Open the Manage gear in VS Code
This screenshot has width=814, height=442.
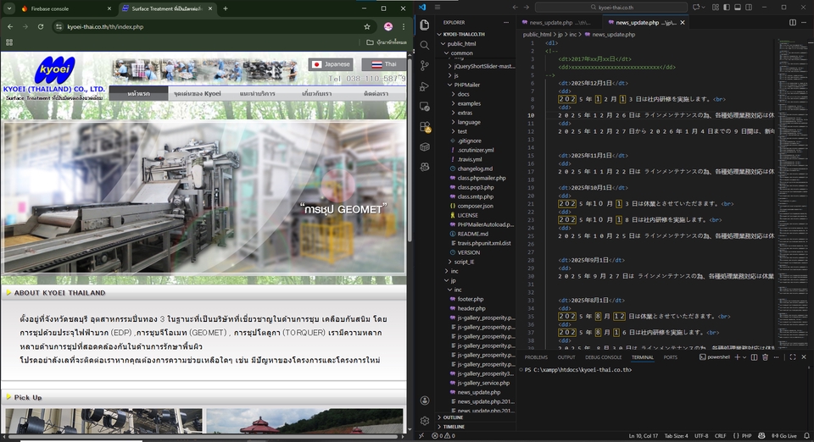[425, 421]
